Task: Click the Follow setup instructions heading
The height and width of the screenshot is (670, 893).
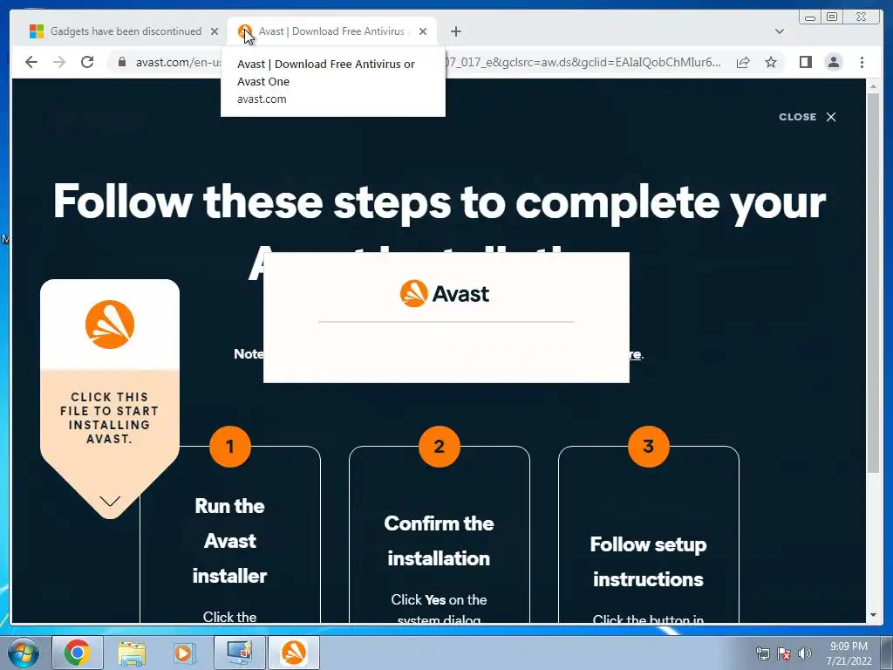Action: (648, 562)
